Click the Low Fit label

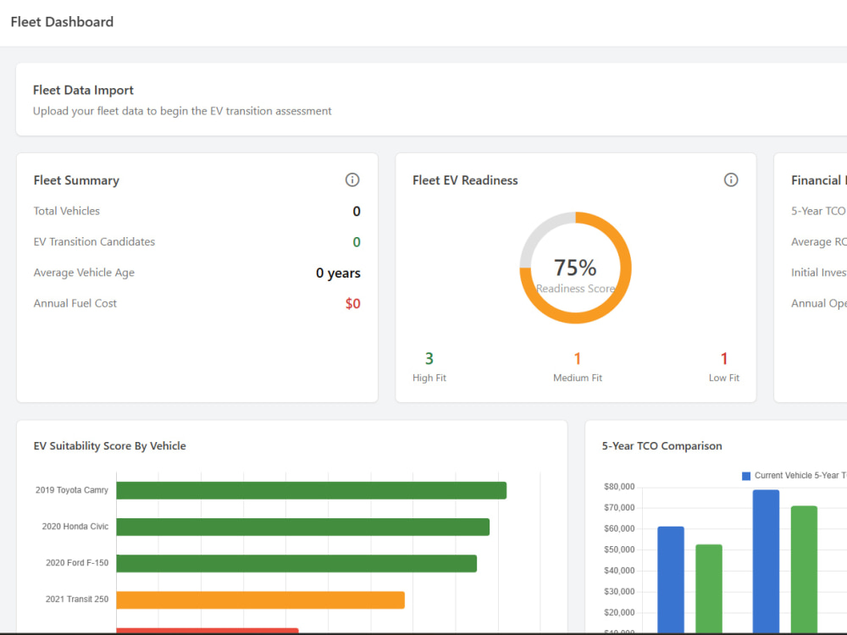[x=724, y=378]
